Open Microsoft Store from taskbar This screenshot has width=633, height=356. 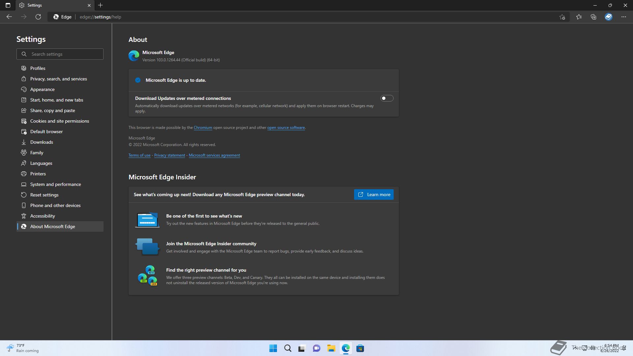coord(360,348)
